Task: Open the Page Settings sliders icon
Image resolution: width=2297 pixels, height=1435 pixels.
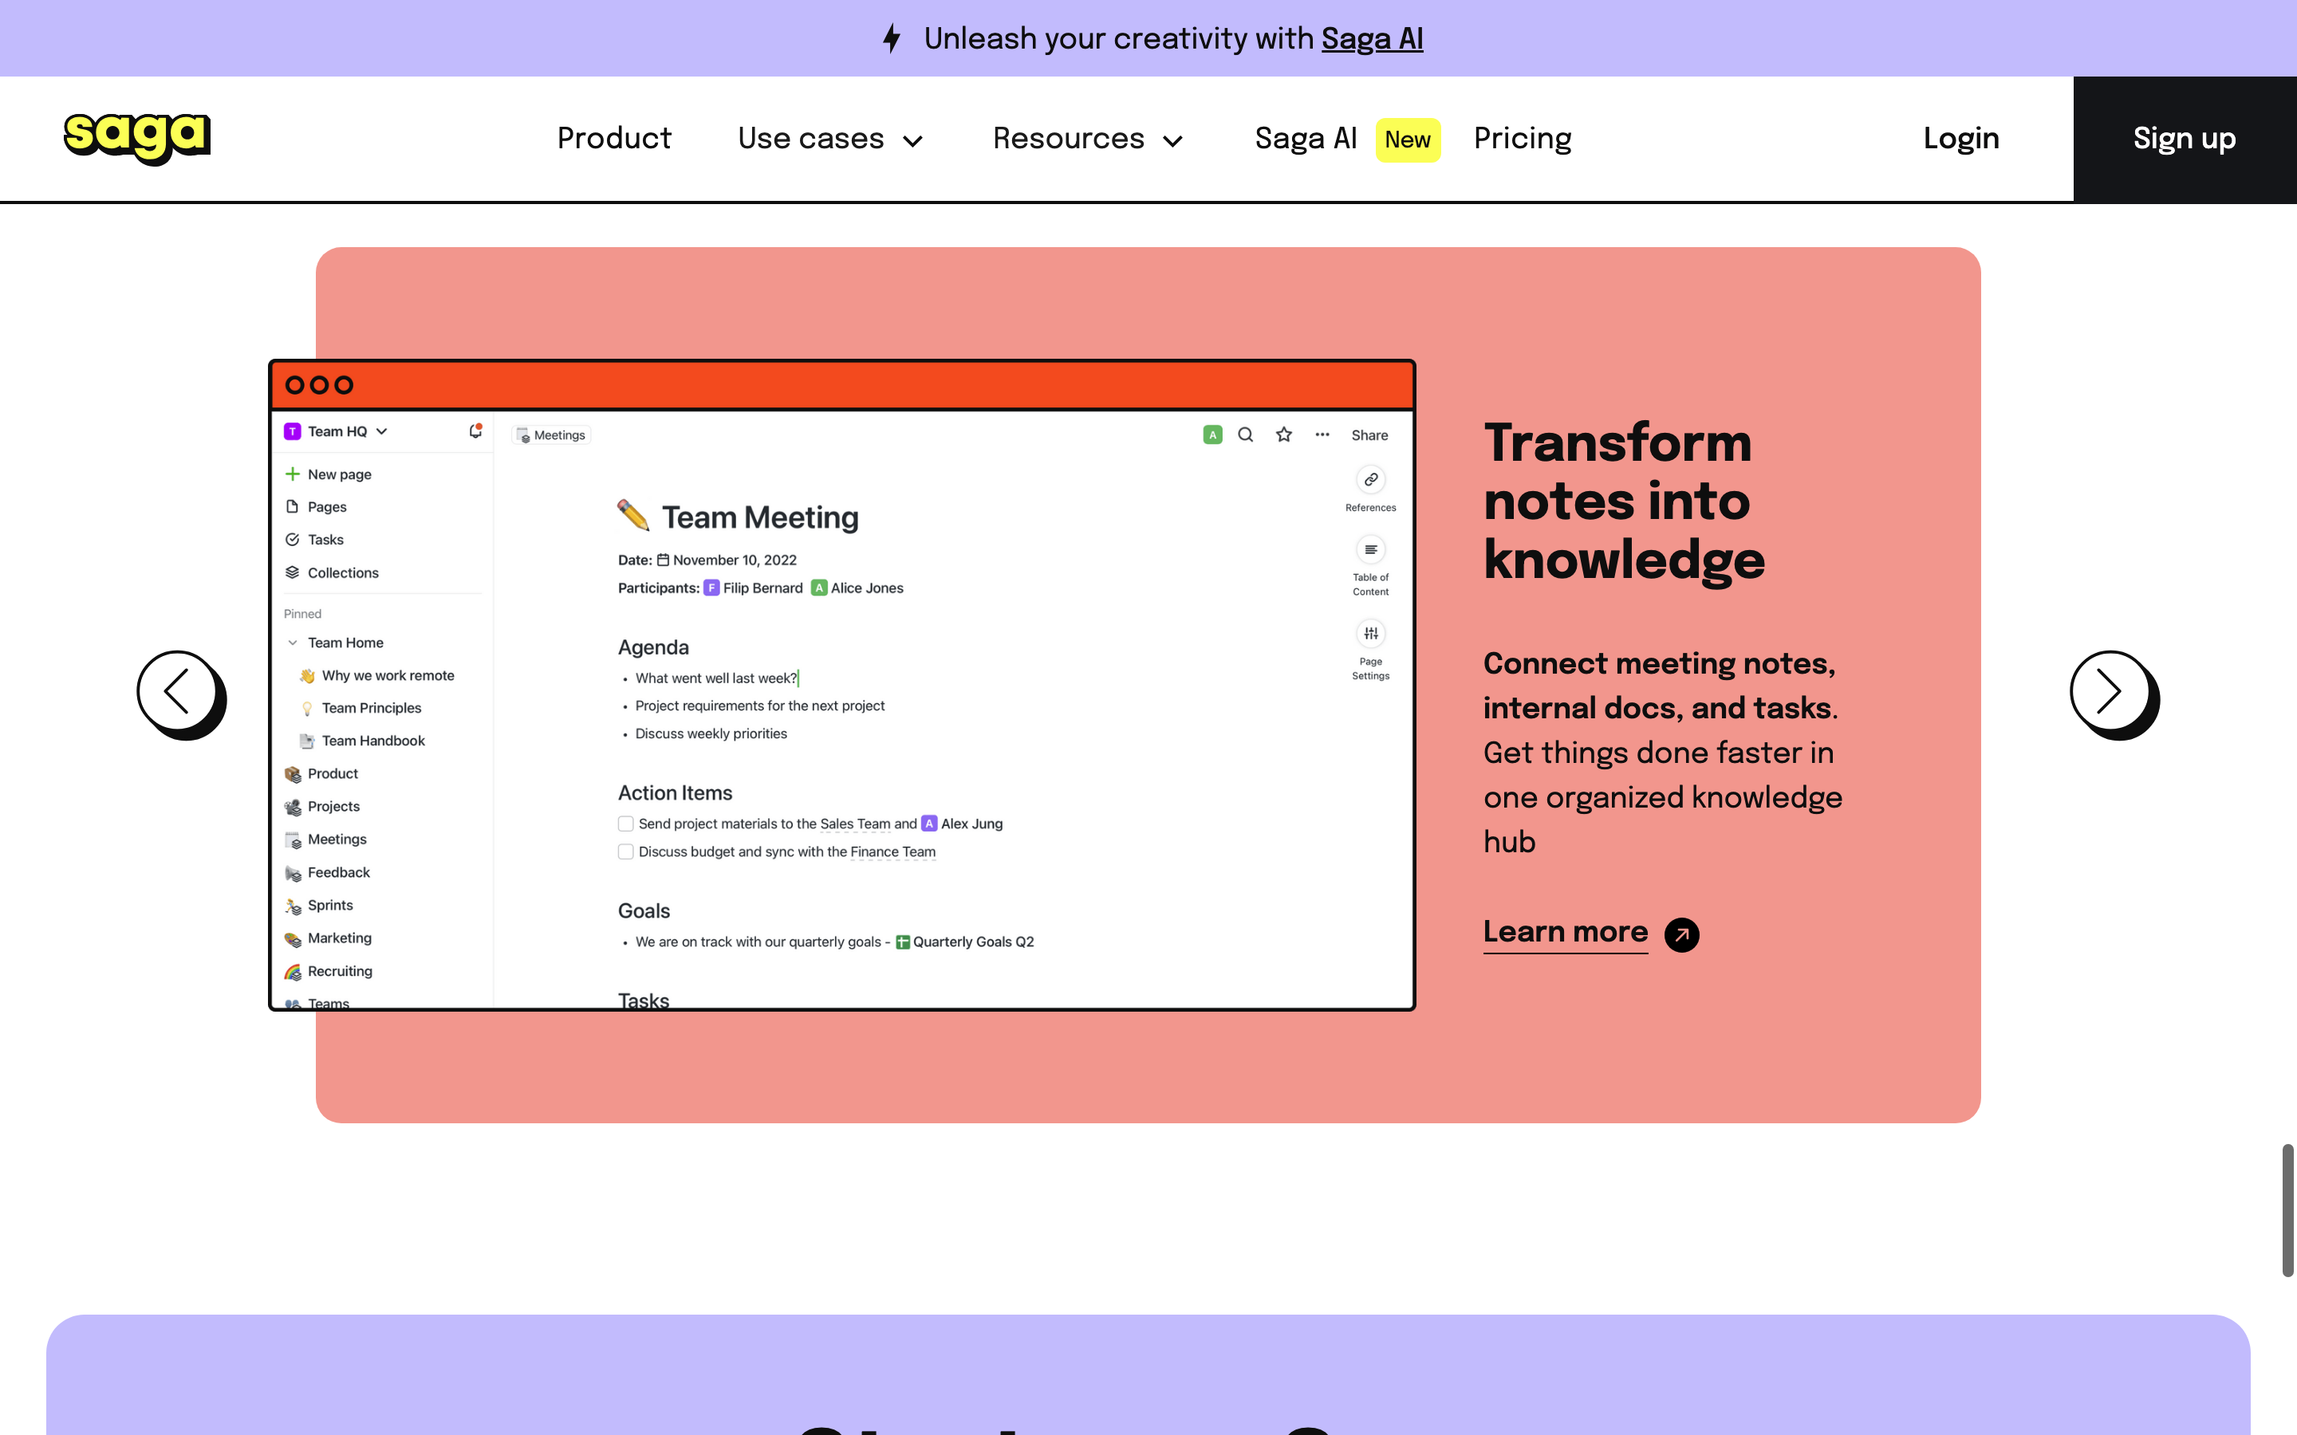Action: 1370,634
